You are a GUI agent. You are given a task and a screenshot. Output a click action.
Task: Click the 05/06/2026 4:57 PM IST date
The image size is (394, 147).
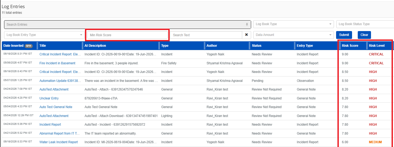pyautogui.click(x=18, y=63)
